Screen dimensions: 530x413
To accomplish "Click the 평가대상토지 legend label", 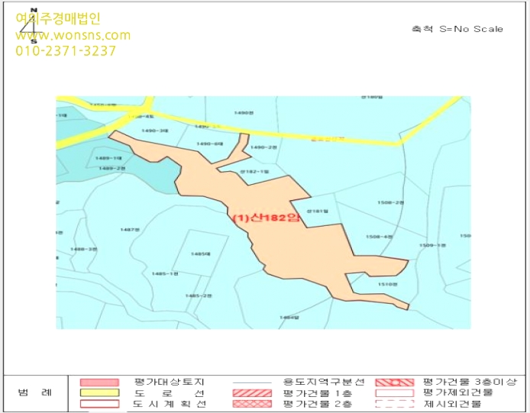I will [x=169, y=382].
